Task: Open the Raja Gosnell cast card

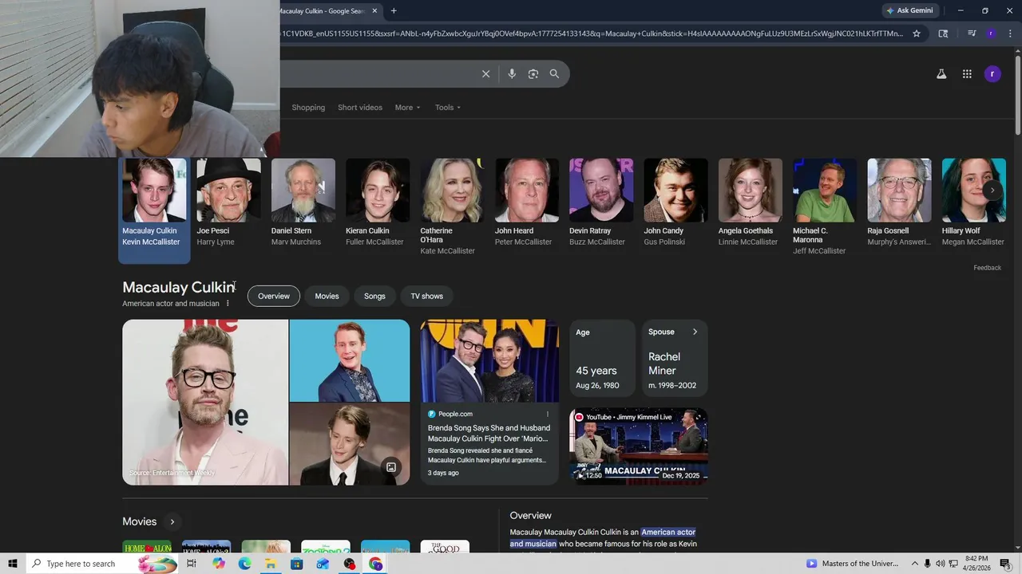Action: point(899,204)
